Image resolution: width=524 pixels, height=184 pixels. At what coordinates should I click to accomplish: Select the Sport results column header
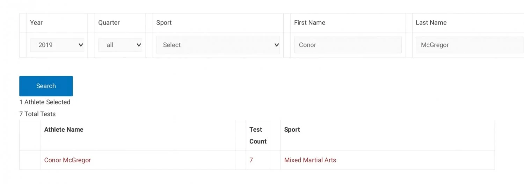(x=292, y=130)
